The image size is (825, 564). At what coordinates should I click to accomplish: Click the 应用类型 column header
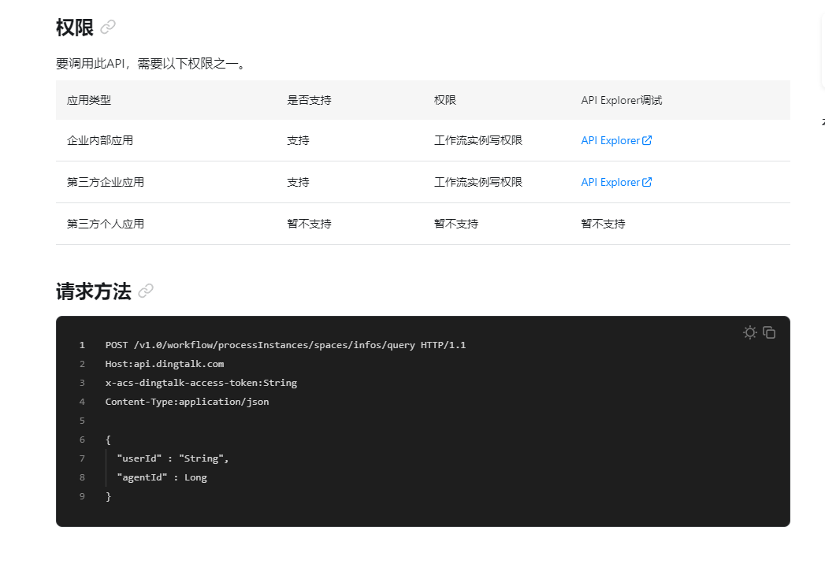tap(89, 100)
